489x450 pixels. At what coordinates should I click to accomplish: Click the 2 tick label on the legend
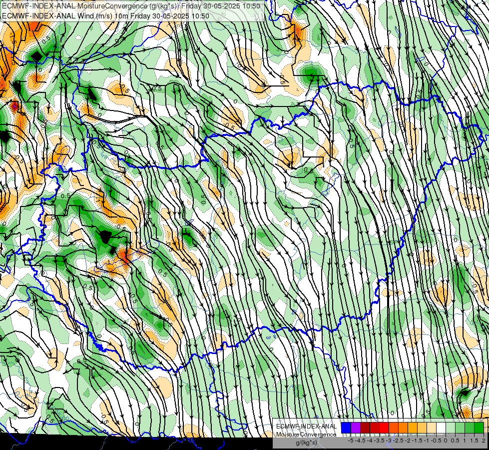click(x=484, y=440)
